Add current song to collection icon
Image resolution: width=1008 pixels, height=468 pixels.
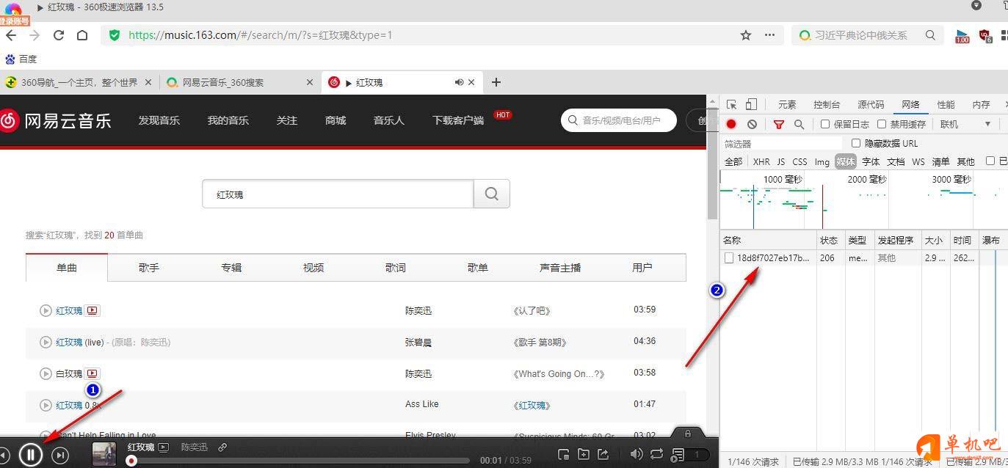point(584,455)
